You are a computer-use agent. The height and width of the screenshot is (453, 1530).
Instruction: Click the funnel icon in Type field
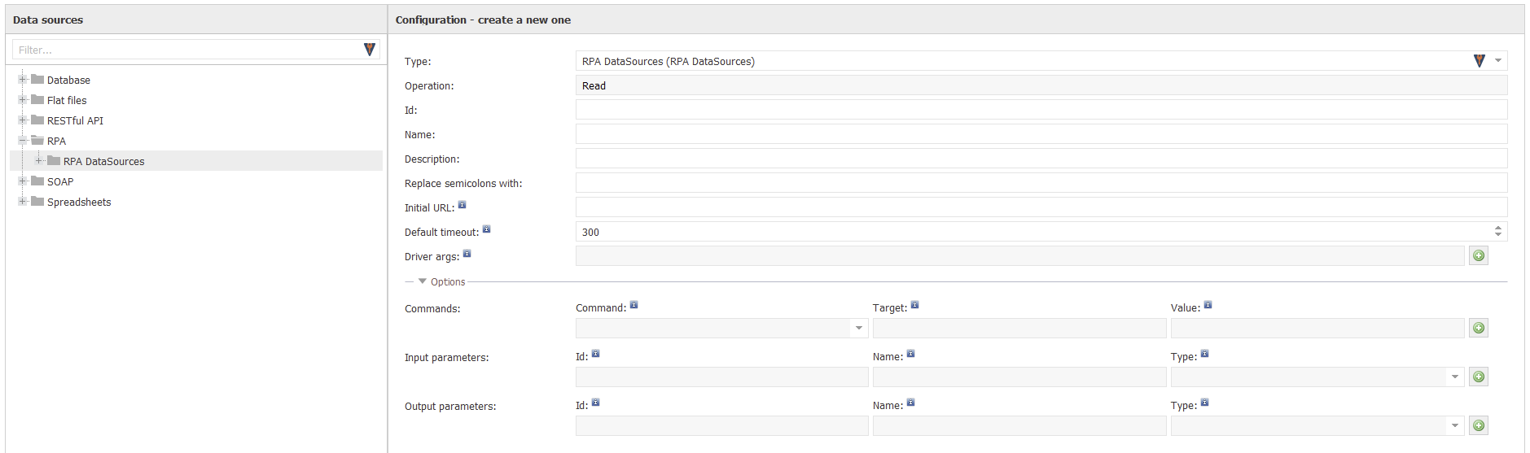click(1479, 61)
